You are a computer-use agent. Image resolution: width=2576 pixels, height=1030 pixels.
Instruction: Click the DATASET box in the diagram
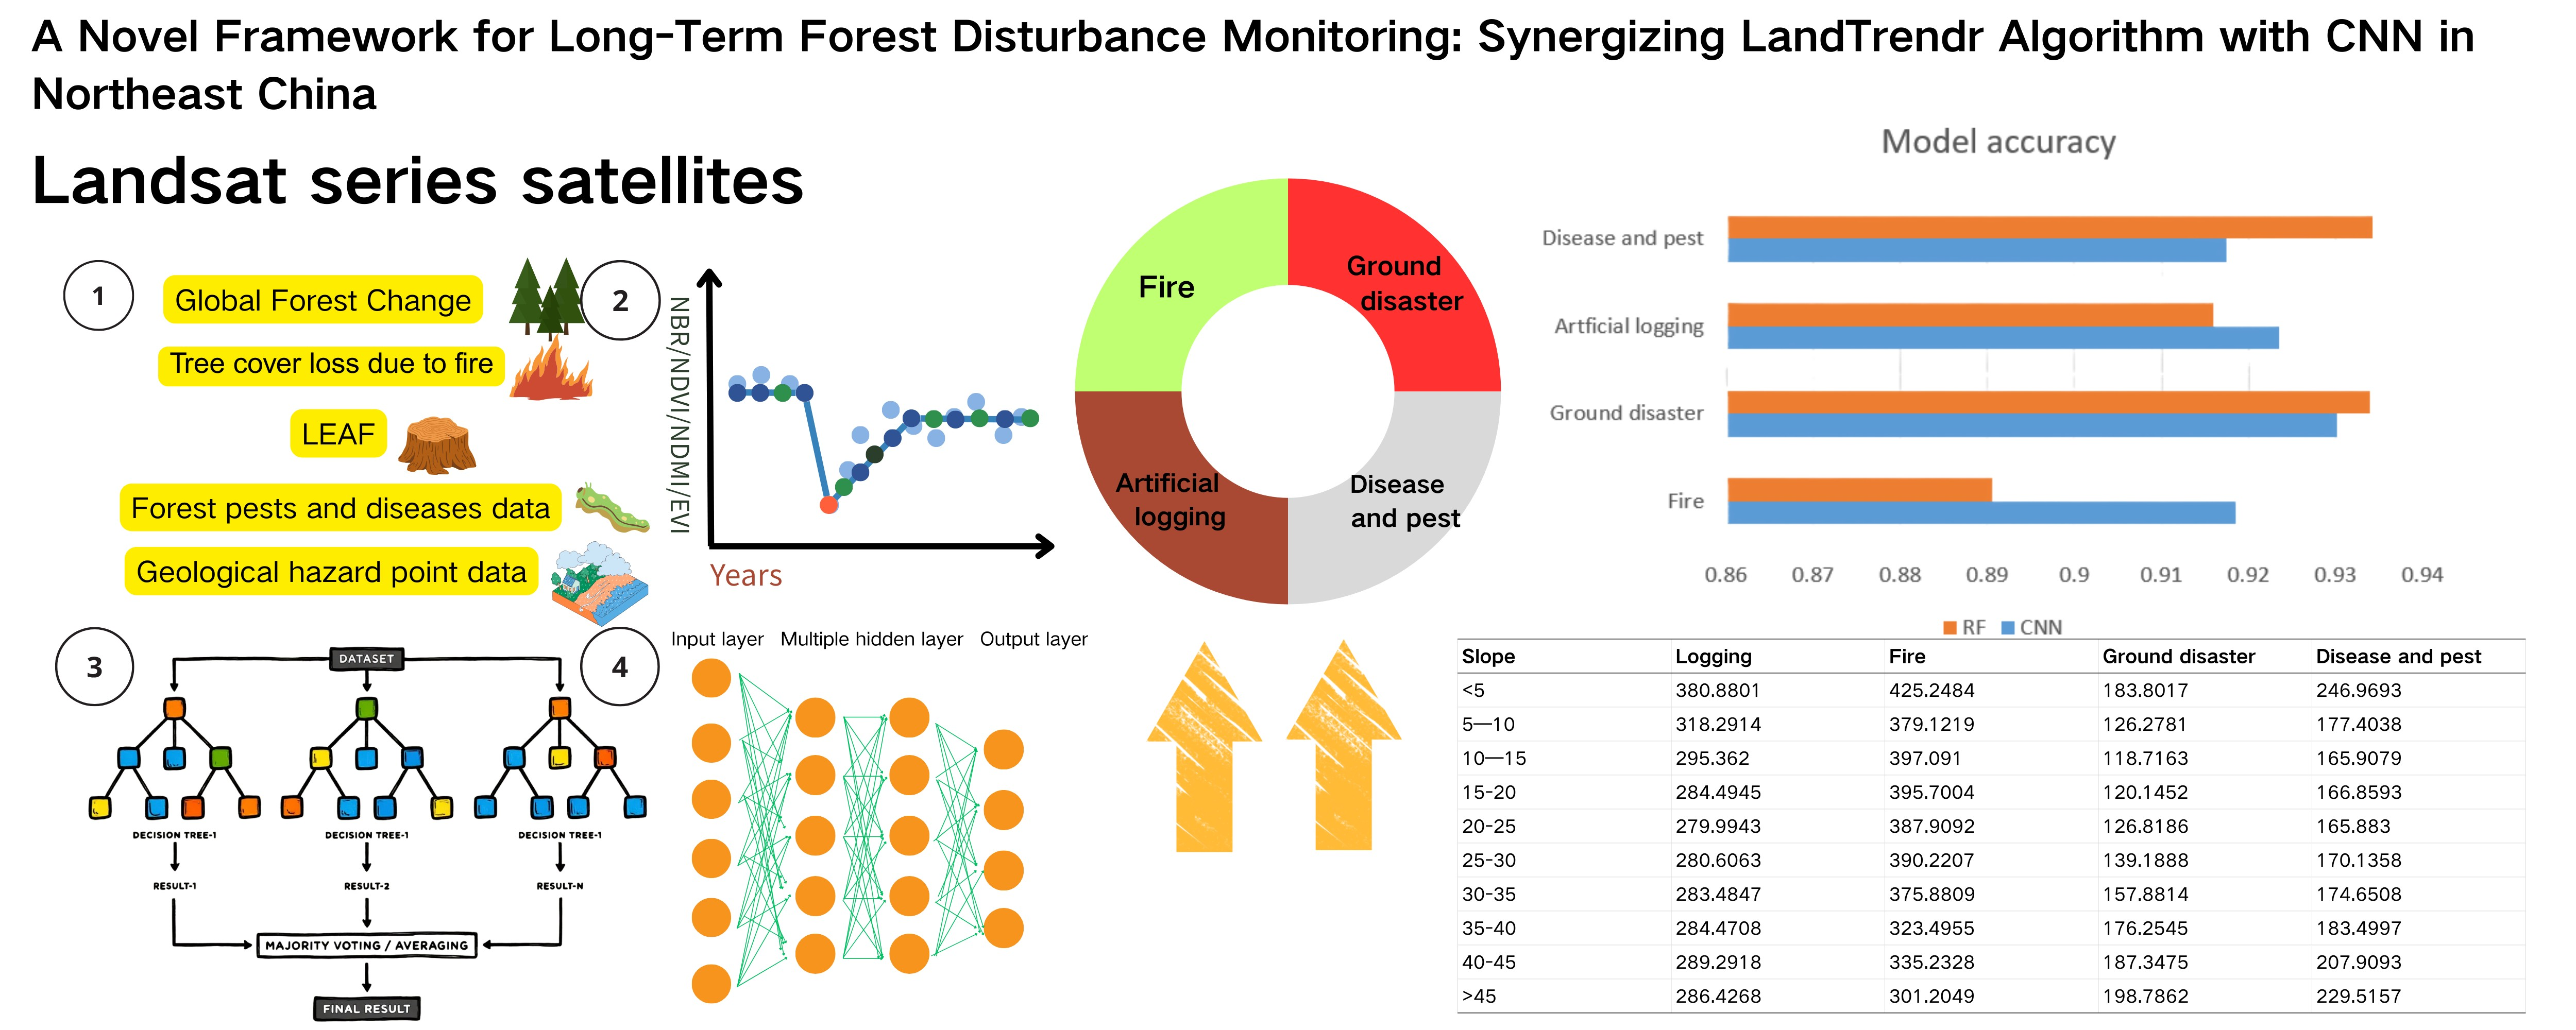point(366,658)
